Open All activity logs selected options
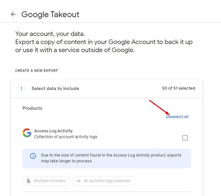 point(104,181)
